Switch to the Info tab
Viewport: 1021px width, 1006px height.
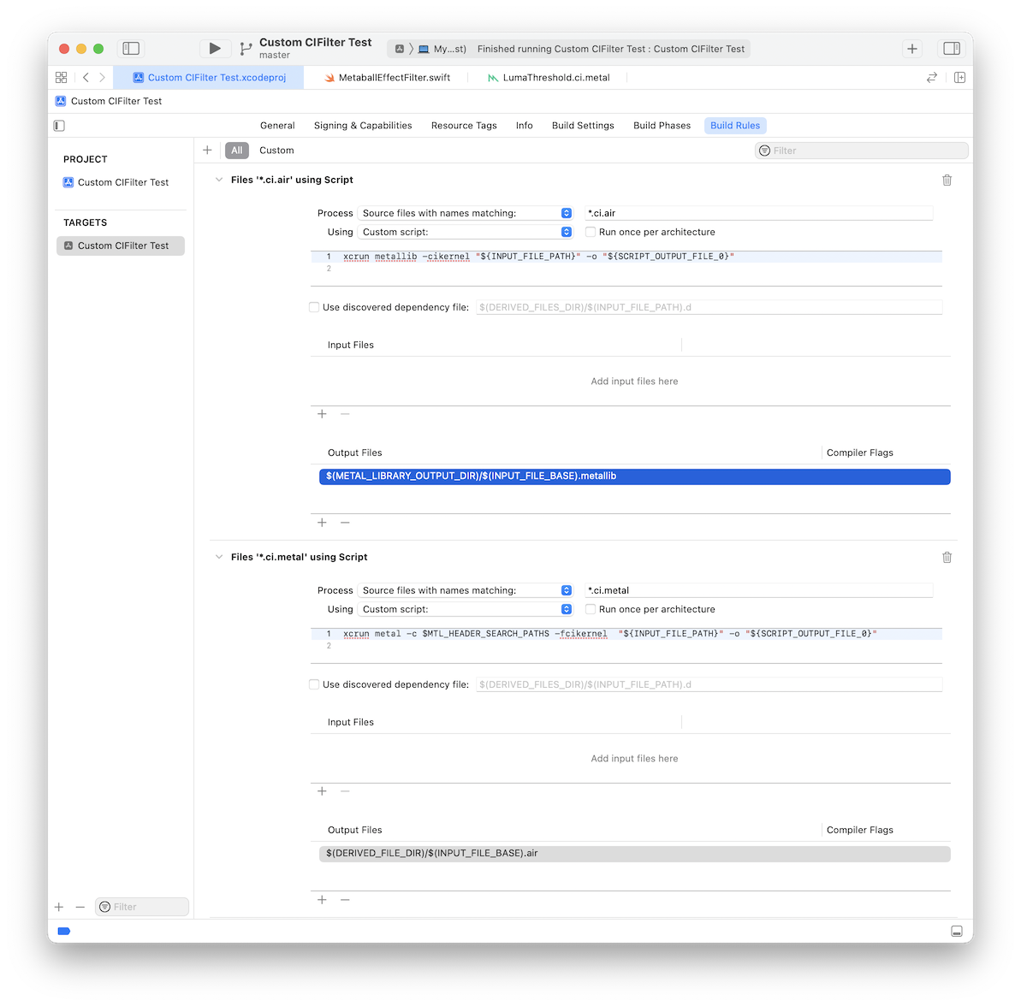[x=524, y=126]
